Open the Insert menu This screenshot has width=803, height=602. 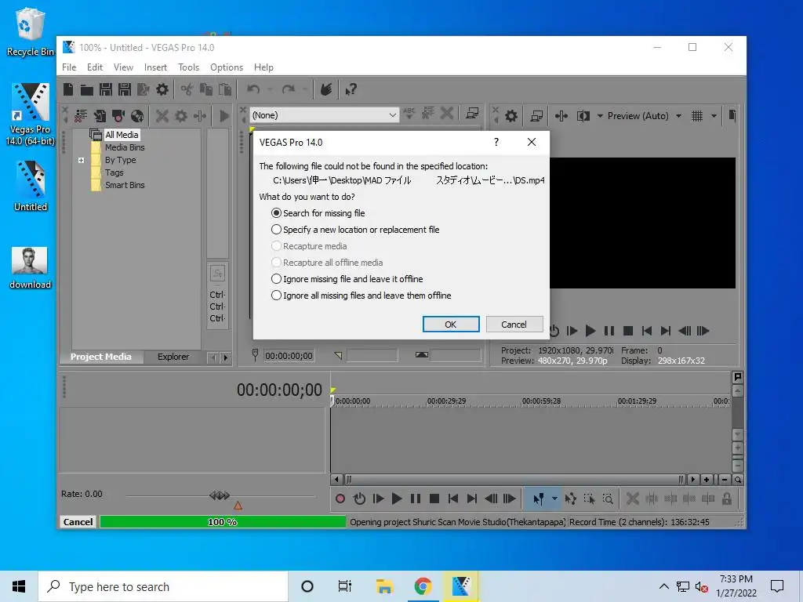[x=155, y=67]
